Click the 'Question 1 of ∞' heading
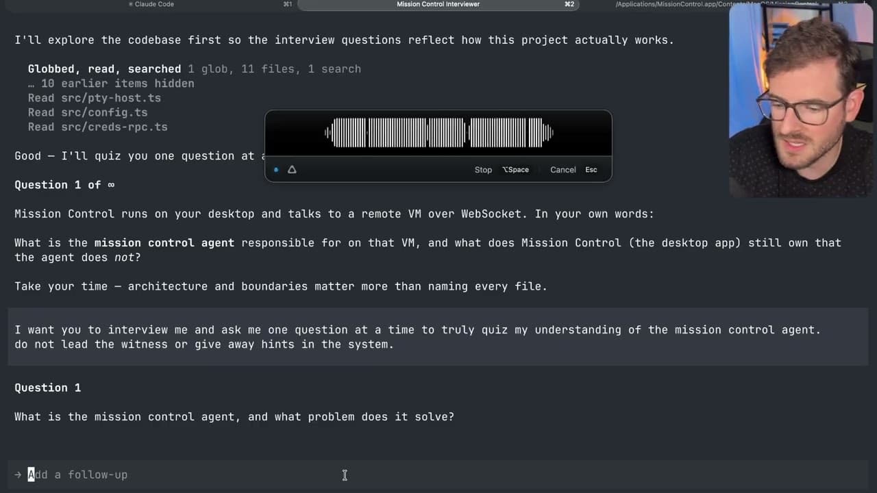 [64, 185]
